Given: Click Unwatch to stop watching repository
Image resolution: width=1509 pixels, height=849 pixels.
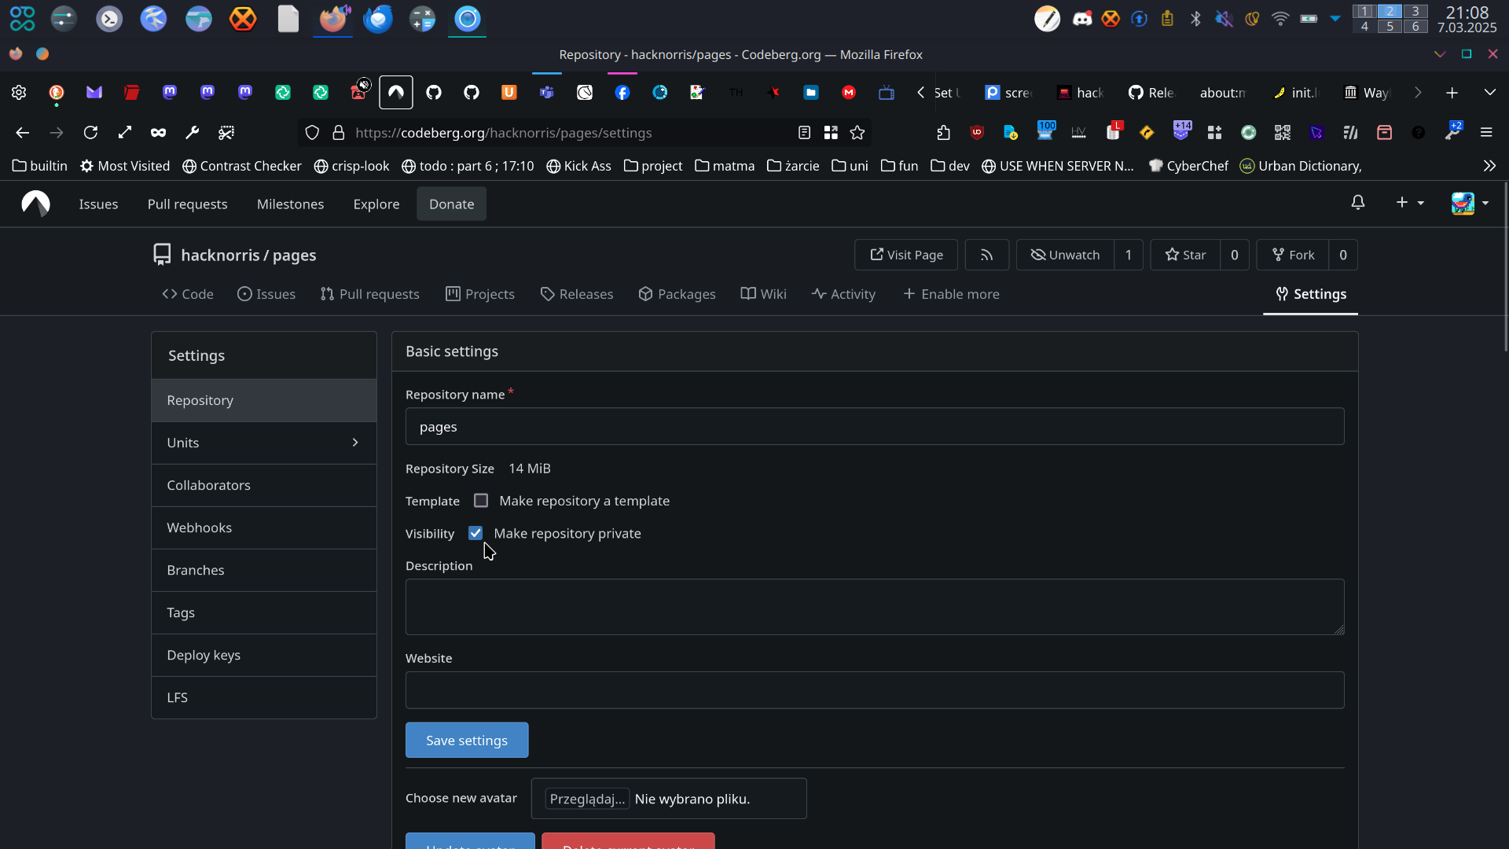Looking at the screenshot, I should click(x=1065, y=255).
